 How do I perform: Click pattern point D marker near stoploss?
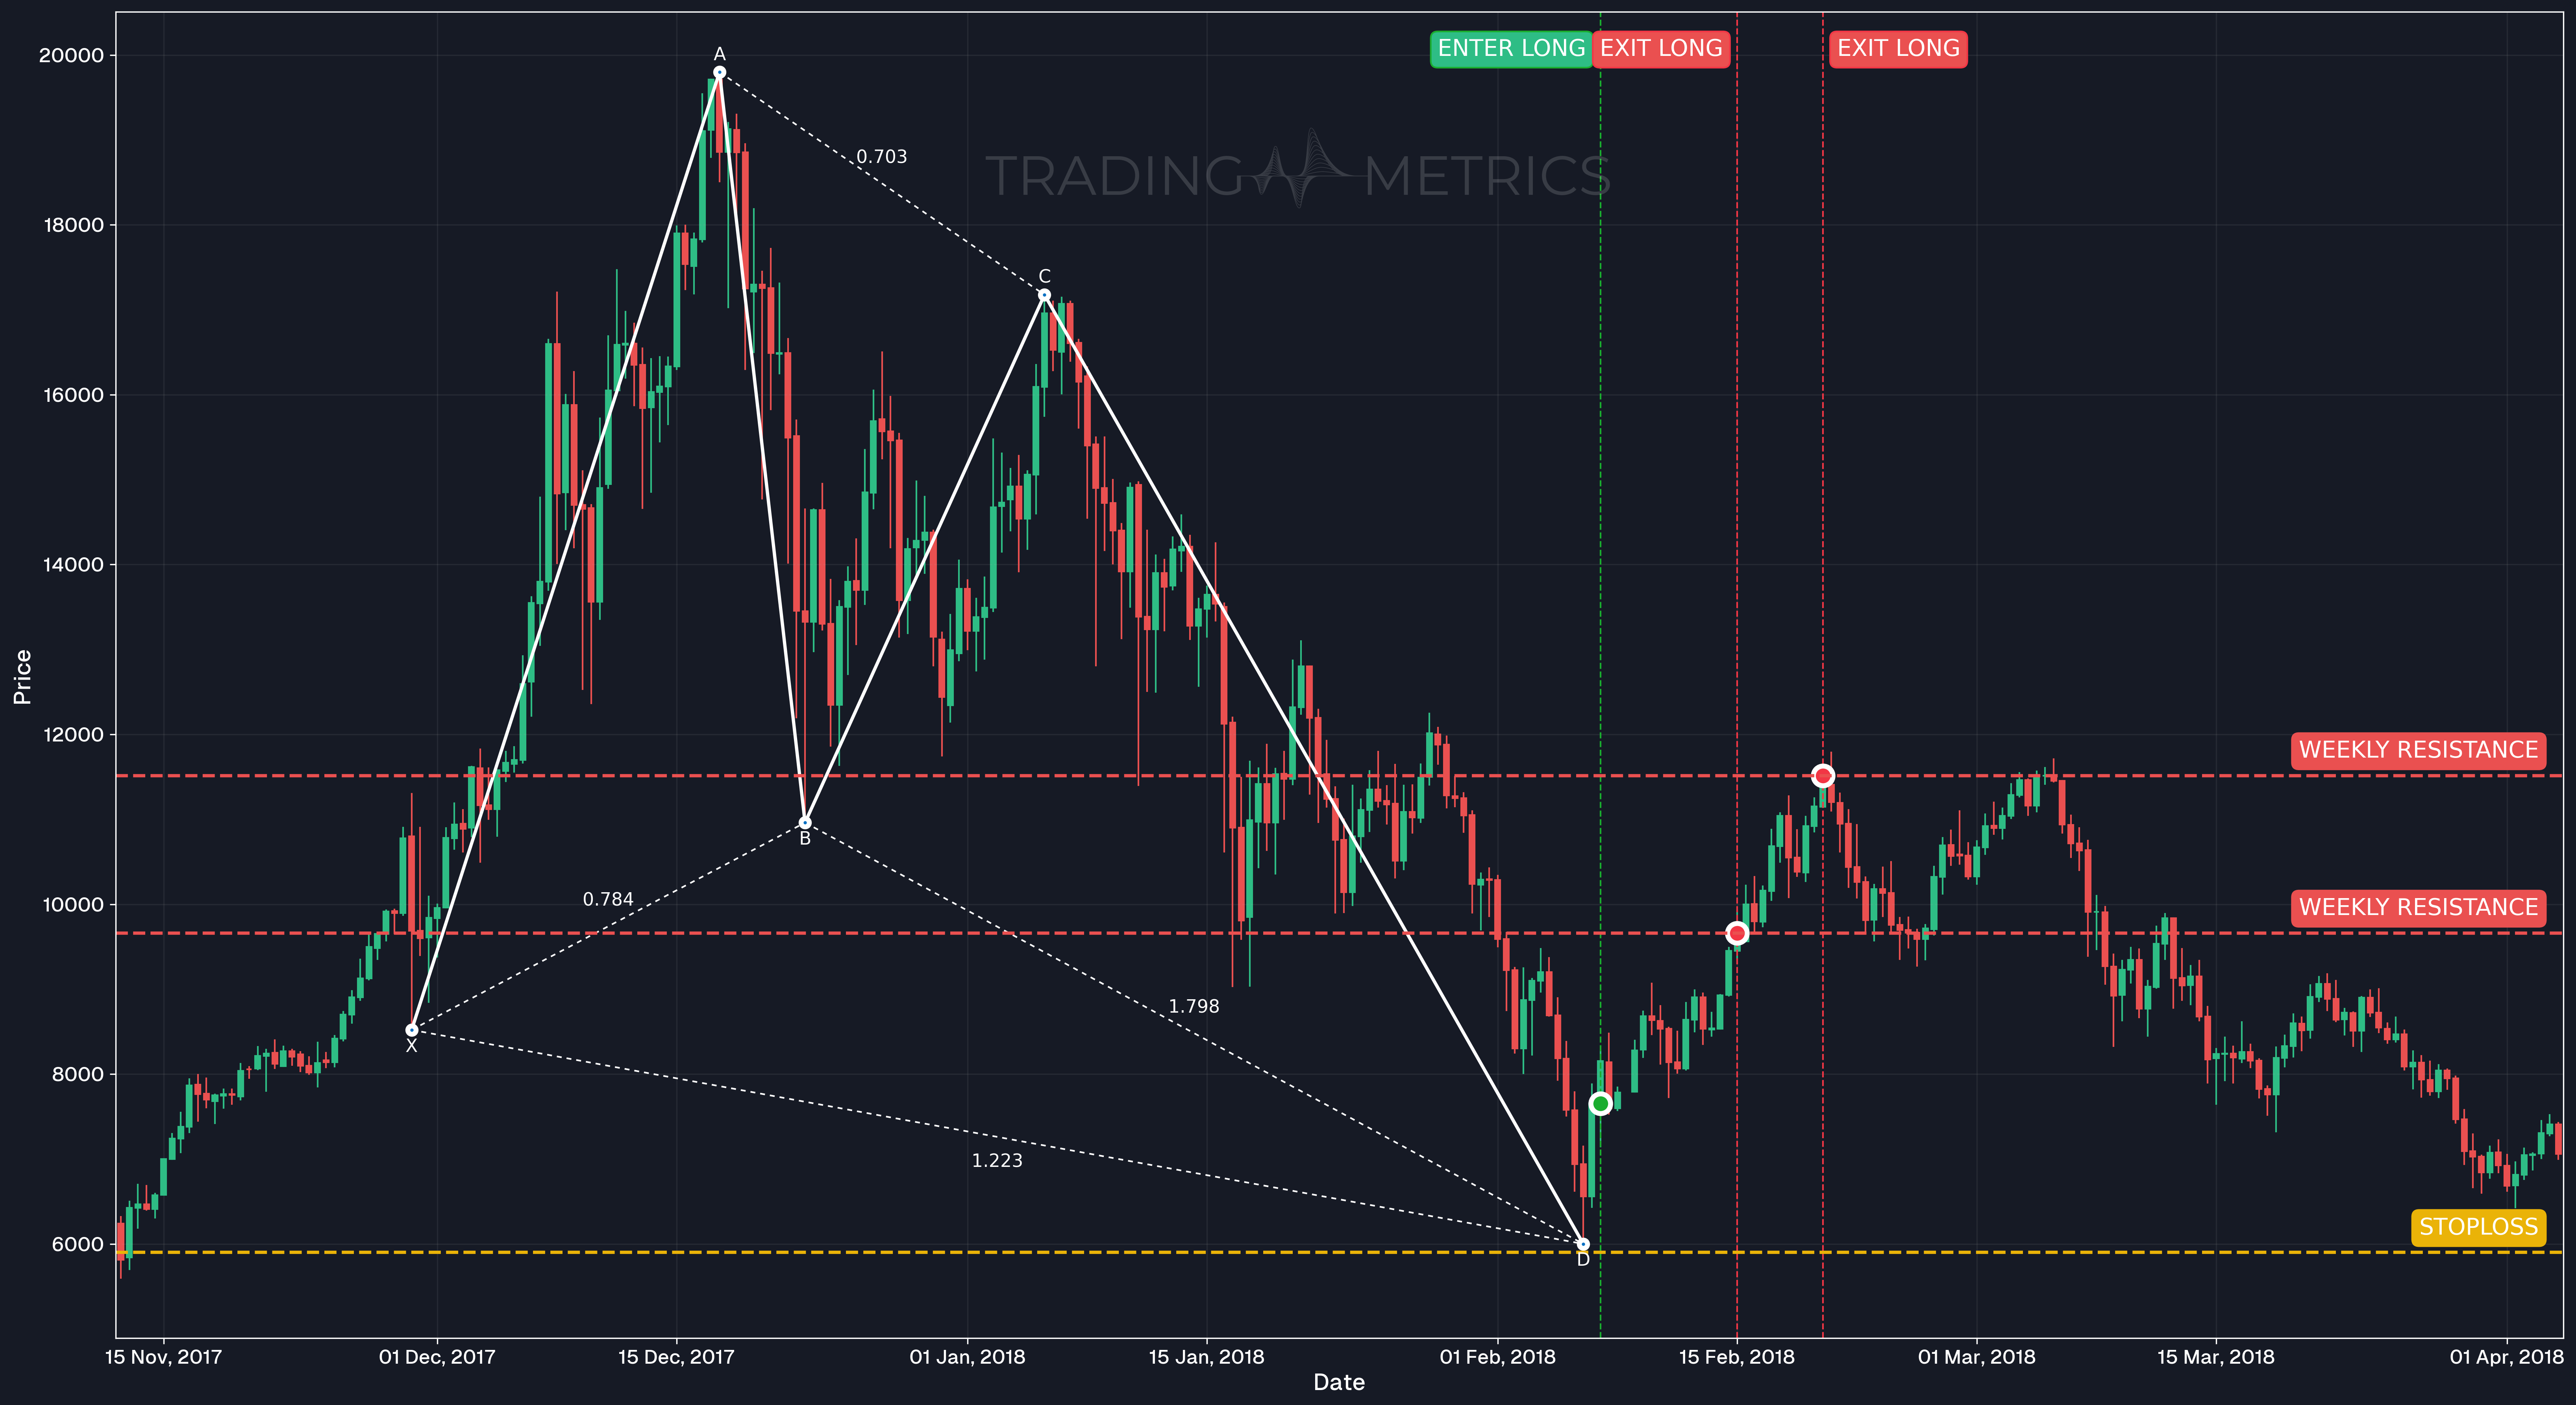[x=1583, y=1245]
